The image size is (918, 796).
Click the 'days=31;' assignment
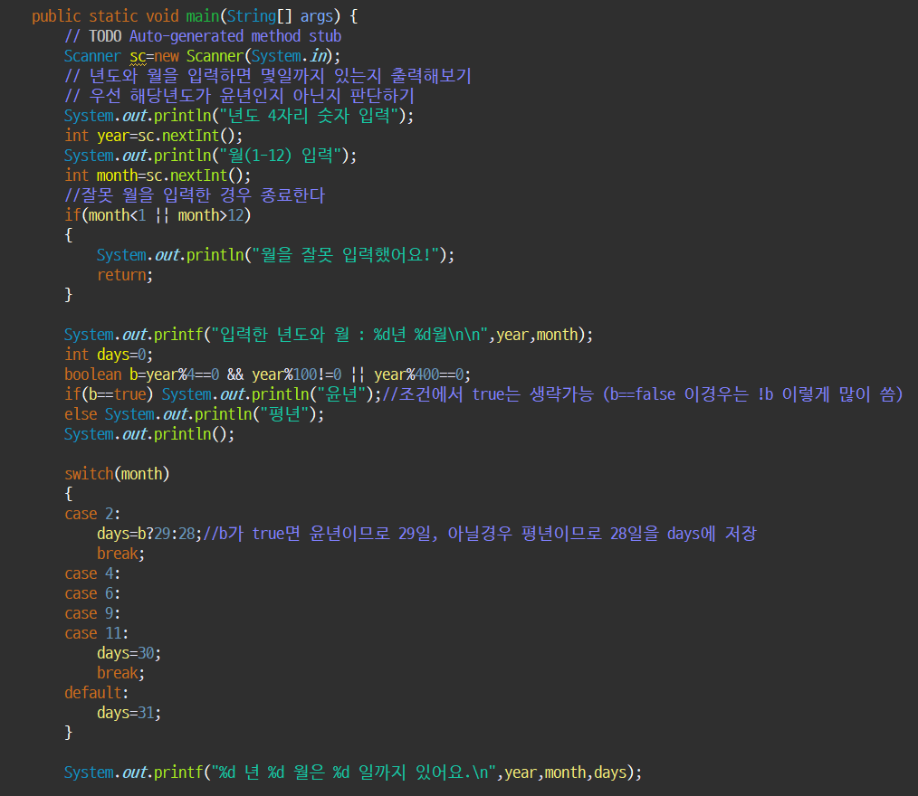click(129, 713)
